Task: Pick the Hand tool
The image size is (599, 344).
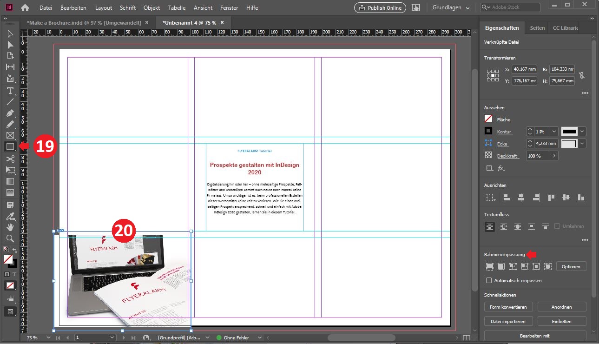Action: [10, 227]
